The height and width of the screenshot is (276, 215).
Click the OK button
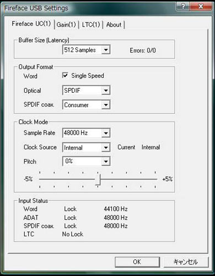click(x=137, y=262)
